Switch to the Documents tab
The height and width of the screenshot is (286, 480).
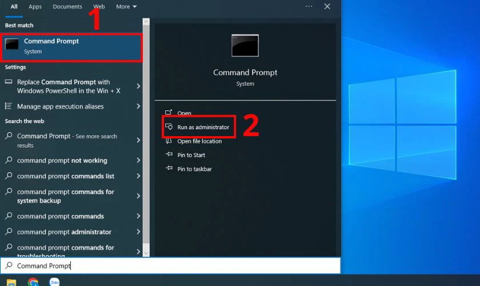coord(67,6)
